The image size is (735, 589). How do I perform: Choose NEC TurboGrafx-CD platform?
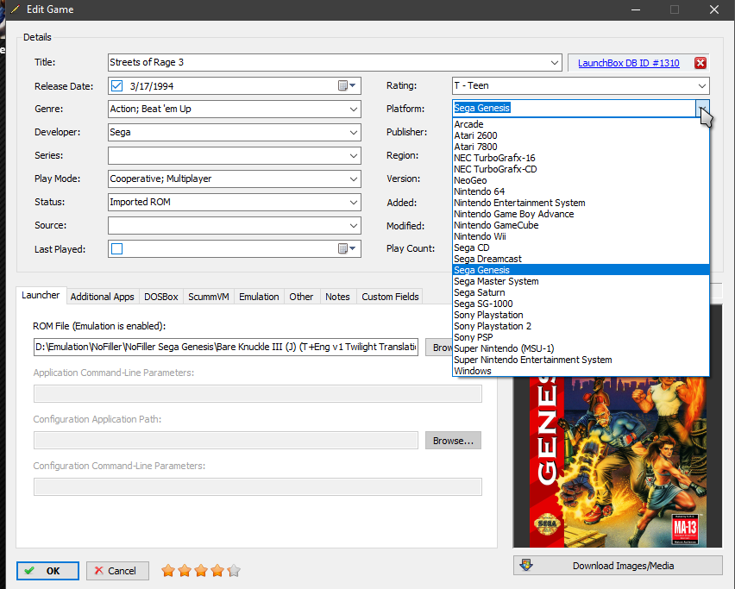tap(581, 169)
